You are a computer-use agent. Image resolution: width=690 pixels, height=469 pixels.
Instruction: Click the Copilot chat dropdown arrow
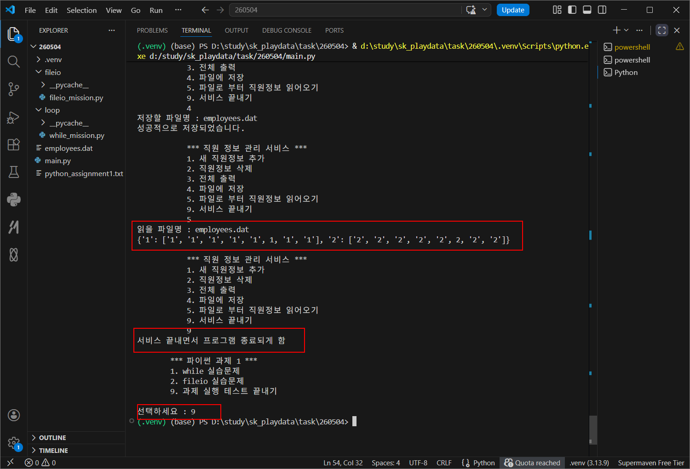pyautogui.click(x=484, y=10)
